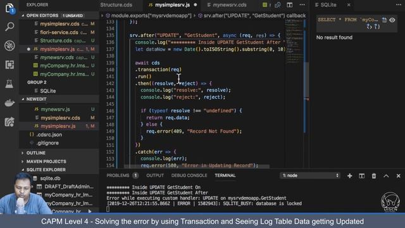Viewport: 405px width, 228px height.
Task: Switch to the DEBUG CONSOLE tab
Action: [x=189, y=175]
